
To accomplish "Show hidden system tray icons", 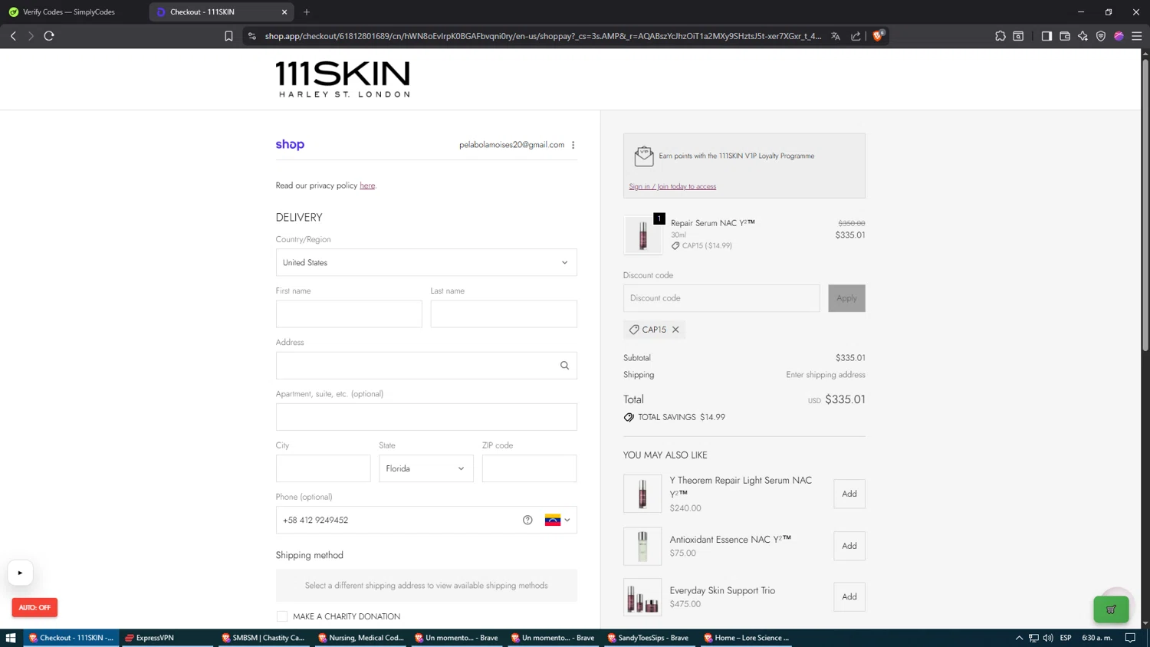I will click(1019, 638).
